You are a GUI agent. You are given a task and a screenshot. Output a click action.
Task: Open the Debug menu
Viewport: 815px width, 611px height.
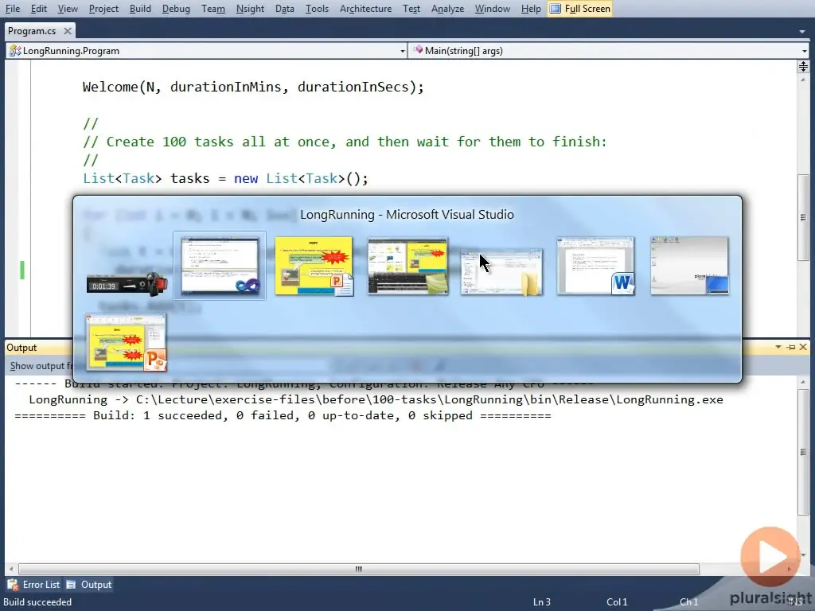point(176,9)
